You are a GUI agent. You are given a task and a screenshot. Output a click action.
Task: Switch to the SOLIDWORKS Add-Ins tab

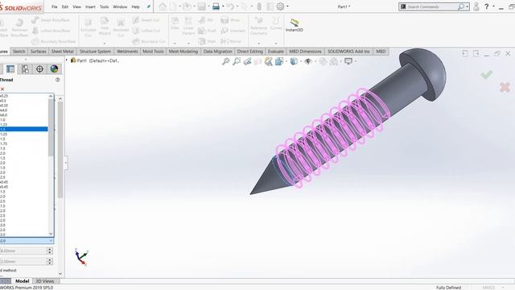348,52
